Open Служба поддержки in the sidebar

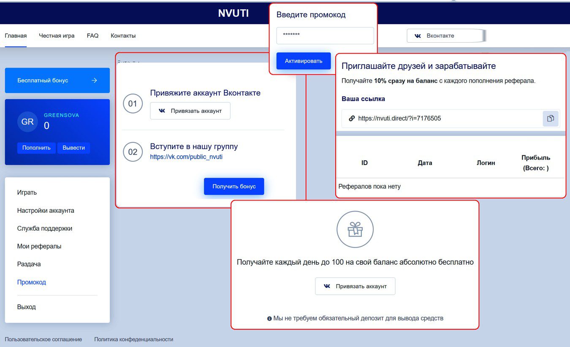coord(45,228)
